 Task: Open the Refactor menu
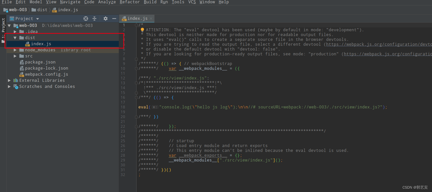coord(130,2)
